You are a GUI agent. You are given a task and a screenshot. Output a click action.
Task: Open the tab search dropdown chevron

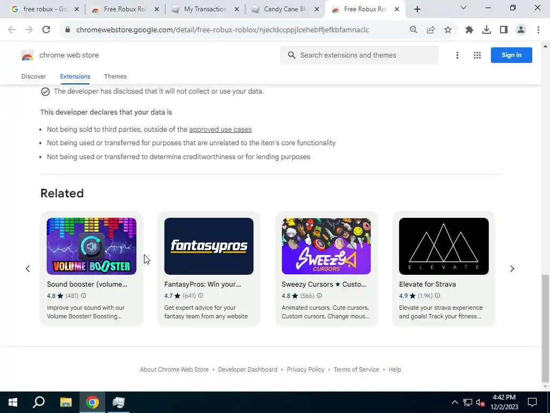coord(464,8)
